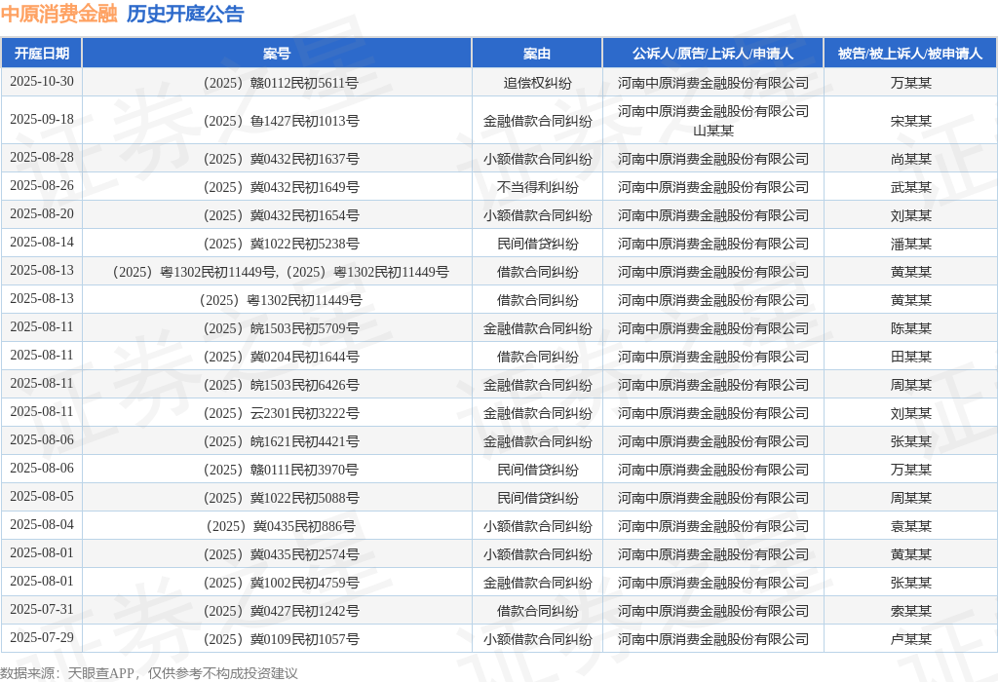Click the 追偿权纠纷 cause cell
Viewport: 998px width, 682px height.
(x=537, y=83)
